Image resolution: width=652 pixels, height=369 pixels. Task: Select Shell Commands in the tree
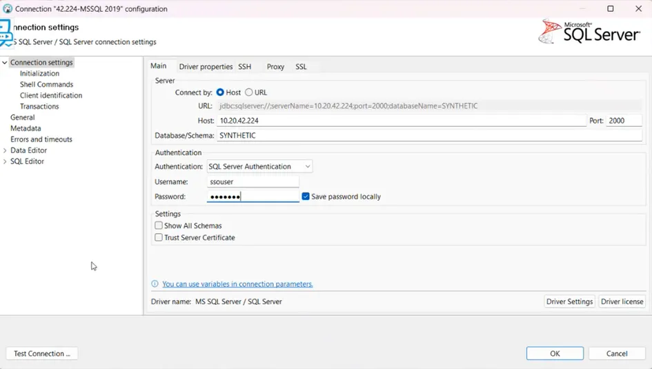tap(47, 84)
